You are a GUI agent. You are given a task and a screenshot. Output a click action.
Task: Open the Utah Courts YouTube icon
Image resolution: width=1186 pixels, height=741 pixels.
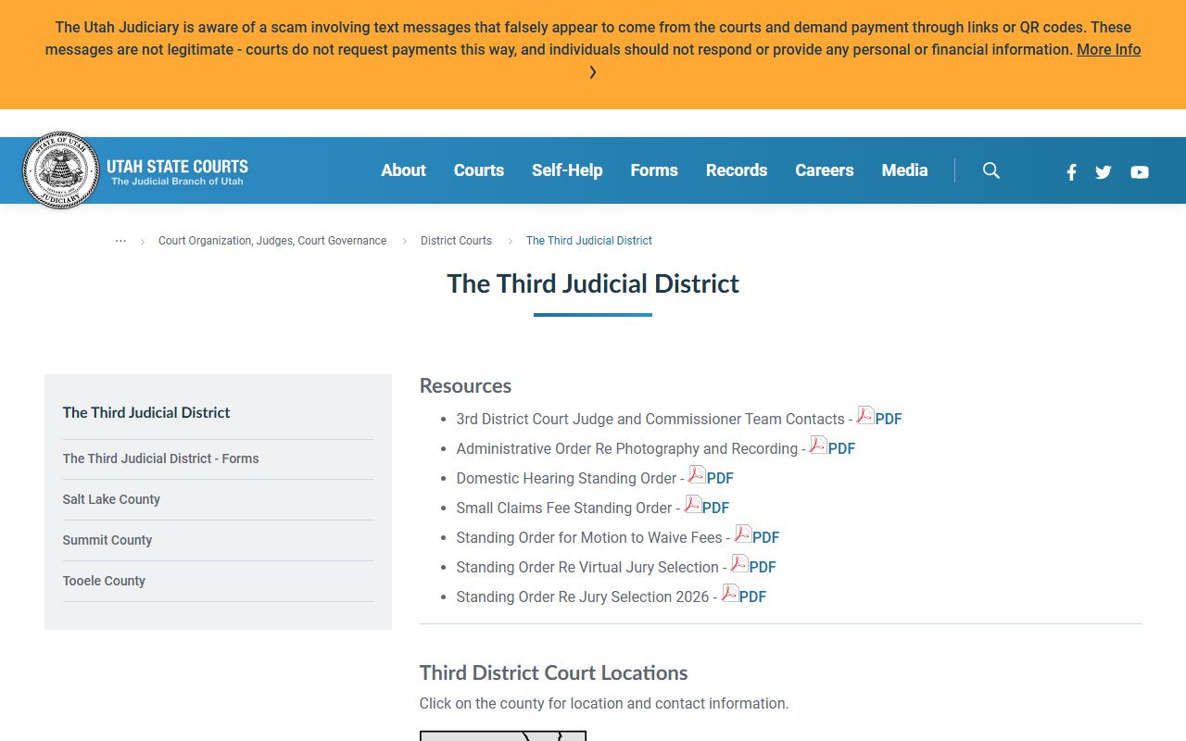click(1140, 172)
